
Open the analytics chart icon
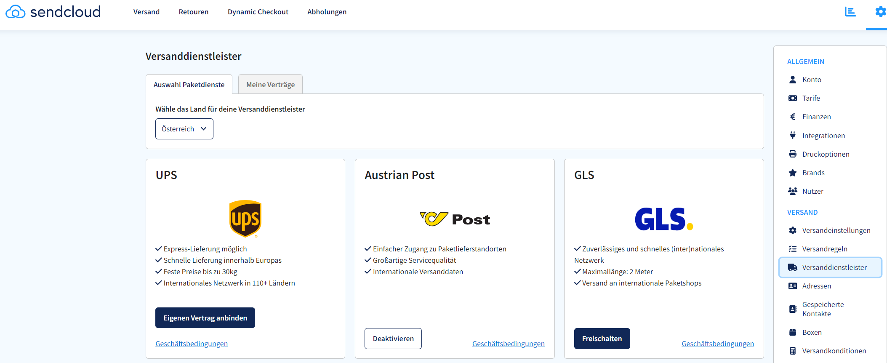[850, 12]
